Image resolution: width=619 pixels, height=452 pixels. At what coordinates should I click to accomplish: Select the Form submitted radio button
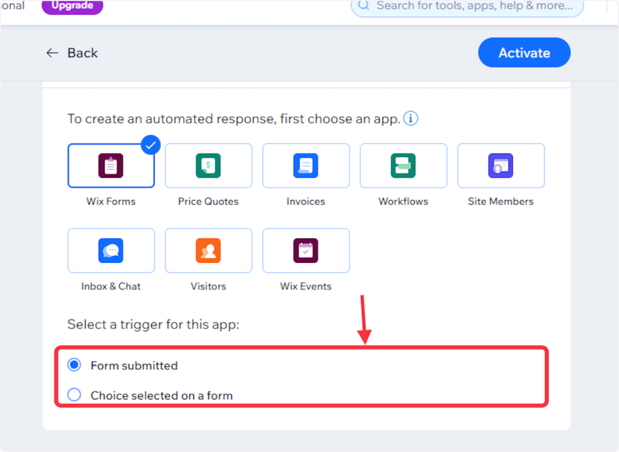coord(74,365)
